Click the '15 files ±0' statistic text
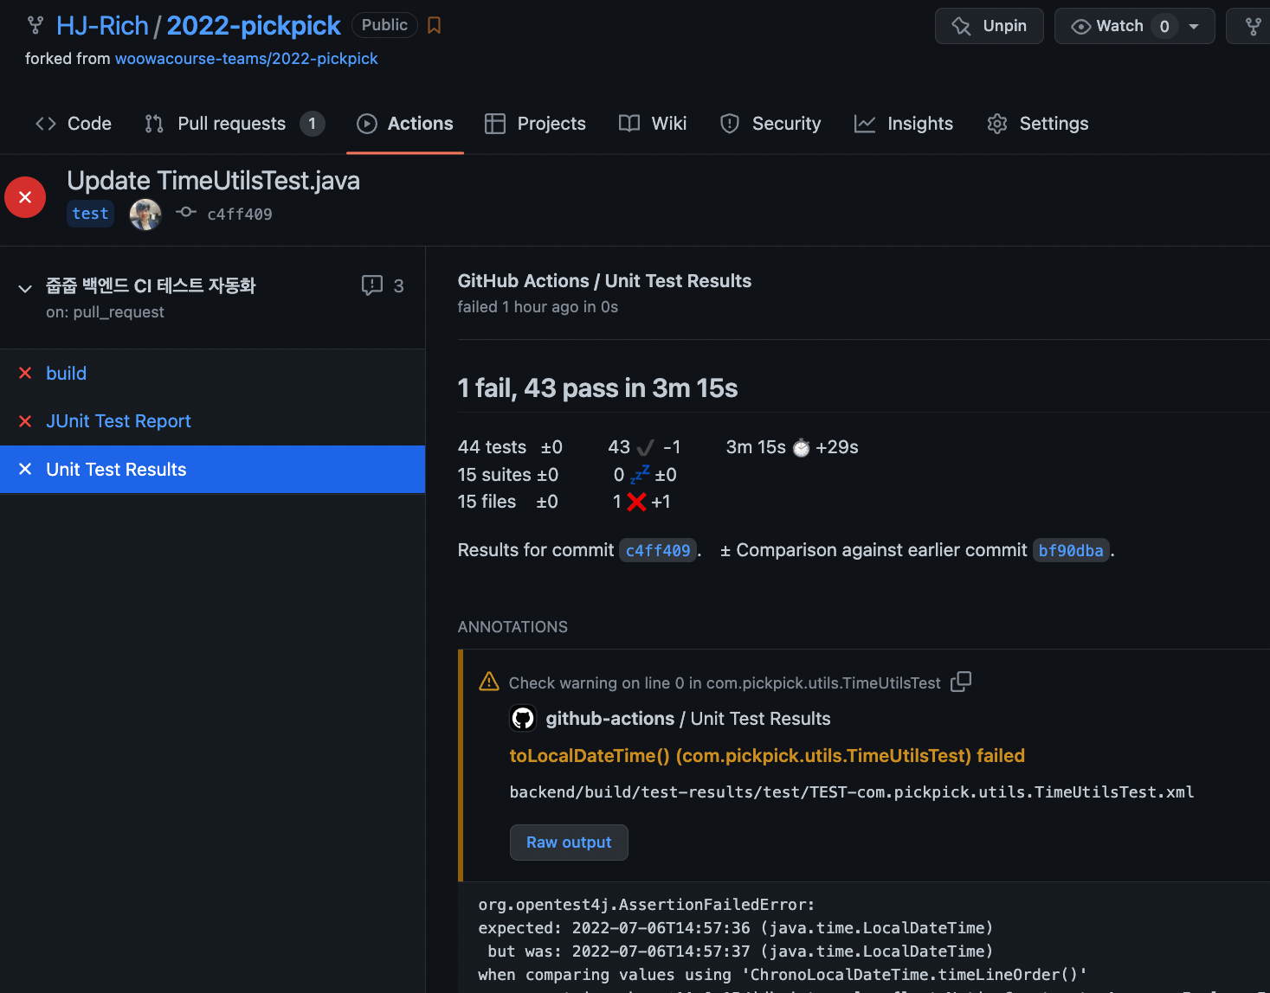 click(508, 502)
